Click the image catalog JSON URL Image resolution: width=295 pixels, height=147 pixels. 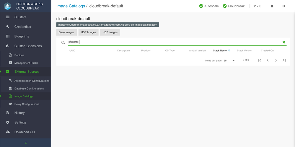tap(107, 25)
